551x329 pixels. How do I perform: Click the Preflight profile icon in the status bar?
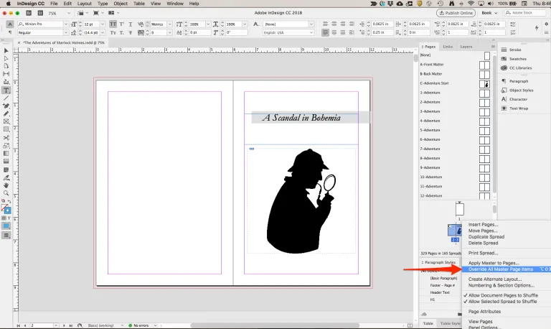pyautogui.click(x=80, y=325)
